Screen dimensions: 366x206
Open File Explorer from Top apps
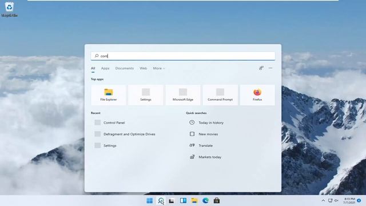point(108,95)
